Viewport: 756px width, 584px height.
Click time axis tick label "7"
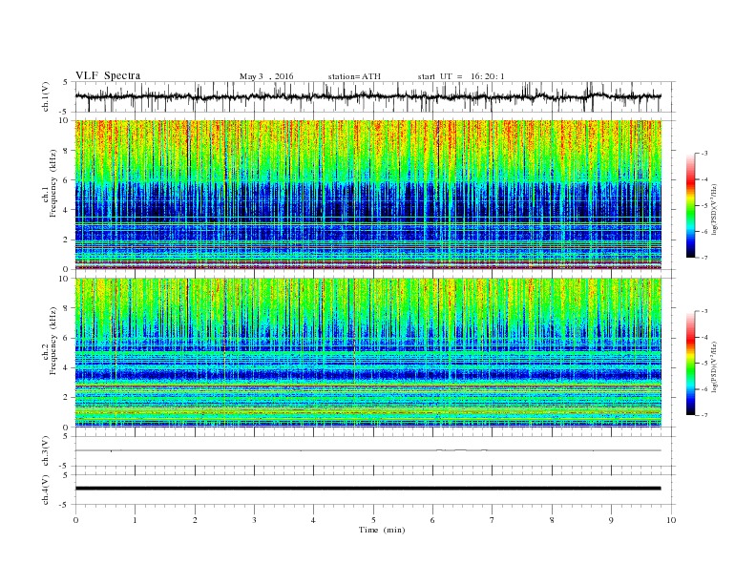(x=493, y=520)
